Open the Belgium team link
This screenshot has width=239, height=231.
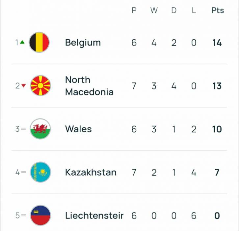83,43
